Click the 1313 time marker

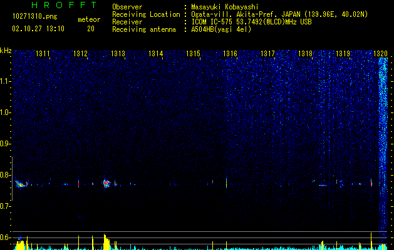[118, 53]
